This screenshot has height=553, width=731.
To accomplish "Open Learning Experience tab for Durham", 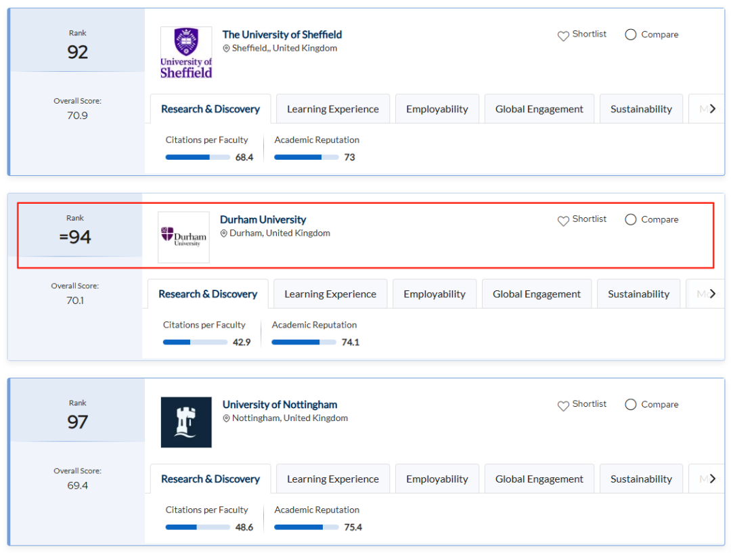I will tap(330, 294).
